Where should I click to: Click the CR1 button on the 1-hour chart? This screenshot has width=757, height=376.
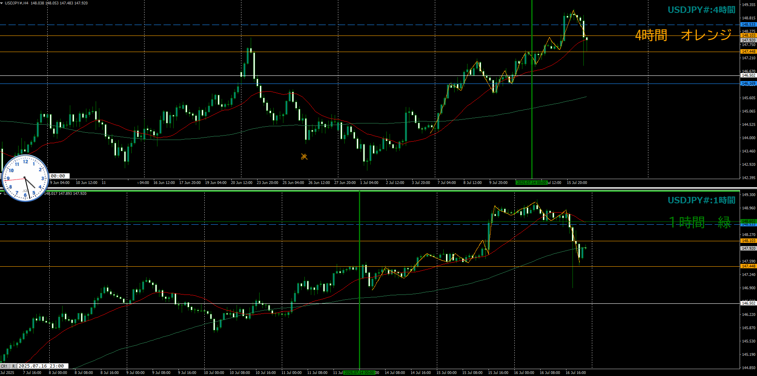4,366
